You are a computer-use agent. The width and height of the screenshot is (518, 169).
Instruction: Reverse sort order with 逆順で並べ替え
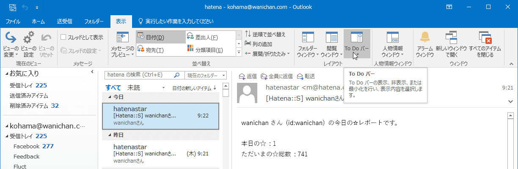click(x=265, y=34)
